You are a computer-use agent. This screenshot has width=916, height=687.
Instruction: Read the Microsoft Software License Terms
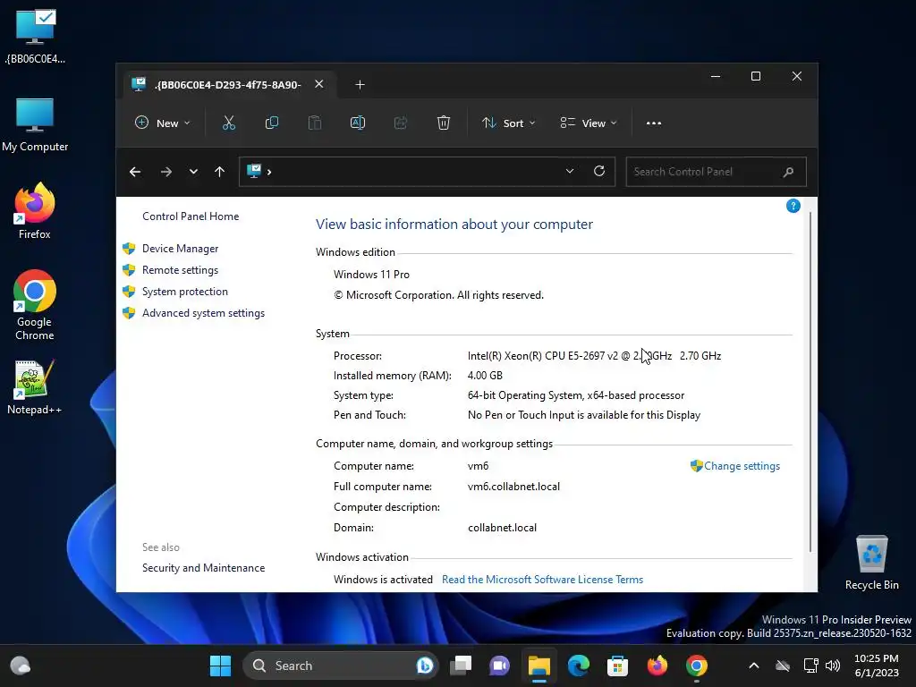[542, 580]
